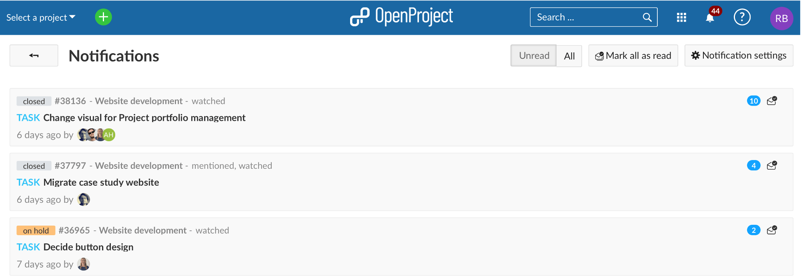Click the Mark all as read button
801x278 pixels.
tap(633, 55)
